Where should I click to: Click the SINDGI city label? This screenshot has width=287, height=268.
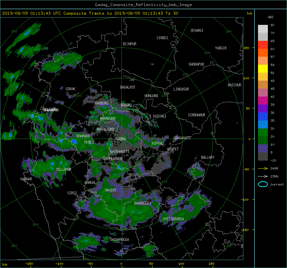[x=162, y=38]
